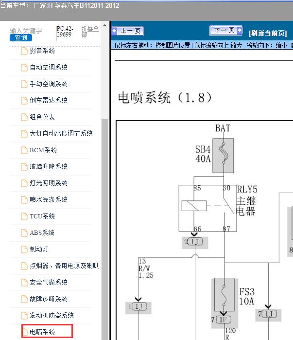293x340 pixels.
Task: Click the document icon beside 安全气囊系统
Action: (24, 282)
